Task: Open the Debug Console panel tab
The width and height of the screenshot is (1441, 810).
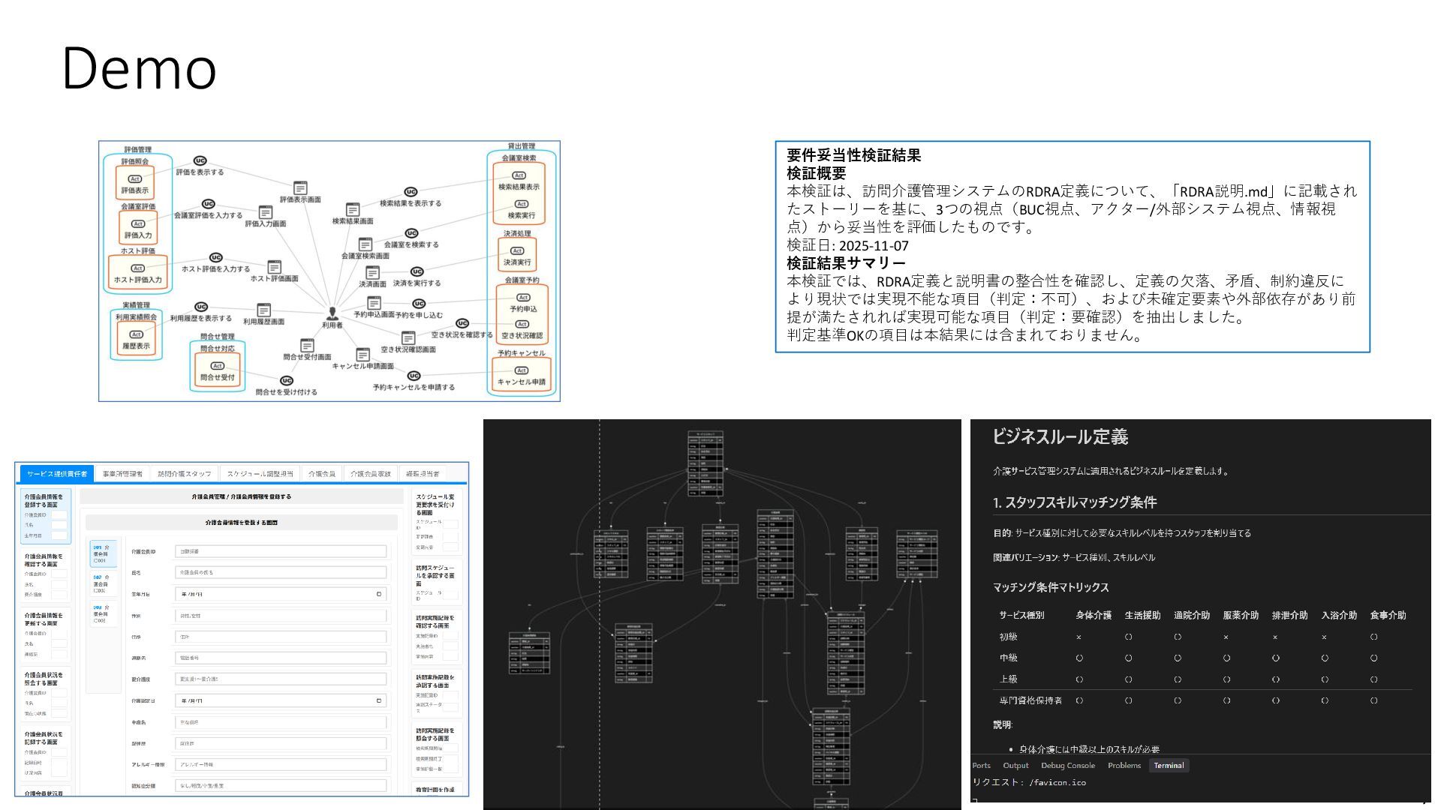Action: [x=1067, y=766]
